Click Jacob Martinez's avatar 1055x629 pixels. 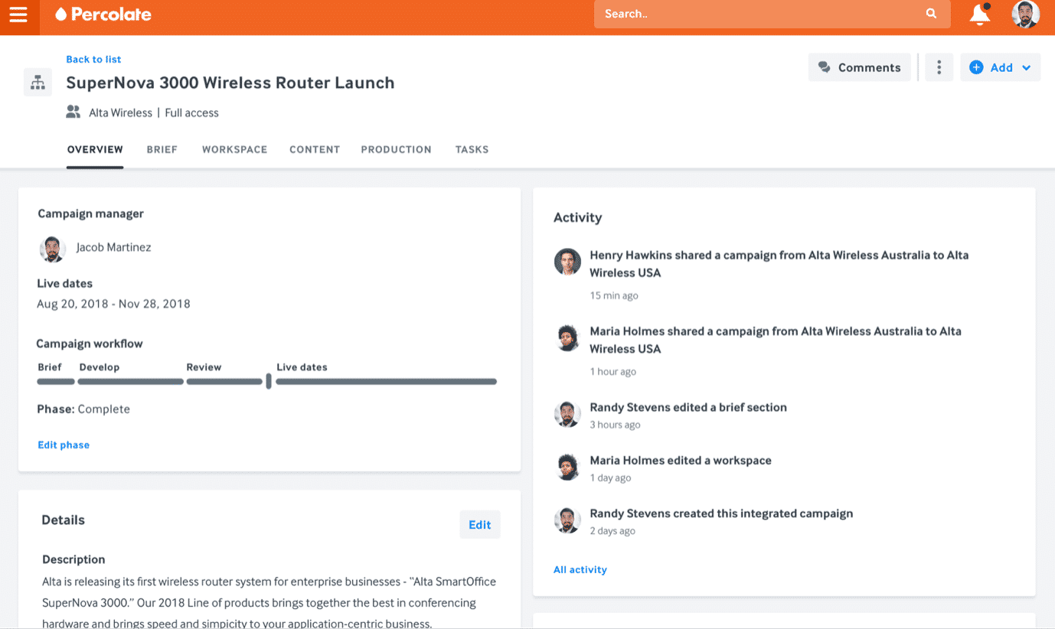tap(52, 249)
